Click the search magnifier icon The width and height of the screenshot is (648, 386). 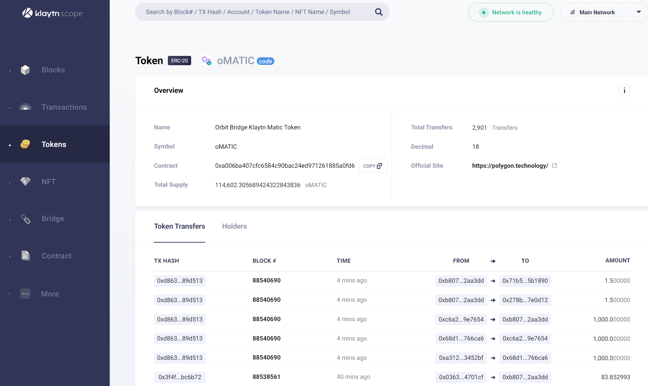click(379, 12)
